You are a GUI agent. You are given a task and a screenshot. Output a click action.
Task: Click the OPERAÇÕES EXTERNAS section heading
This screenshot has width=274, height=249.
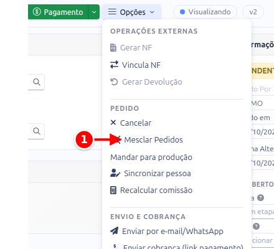pyautogui.click(x=154, y=31)
